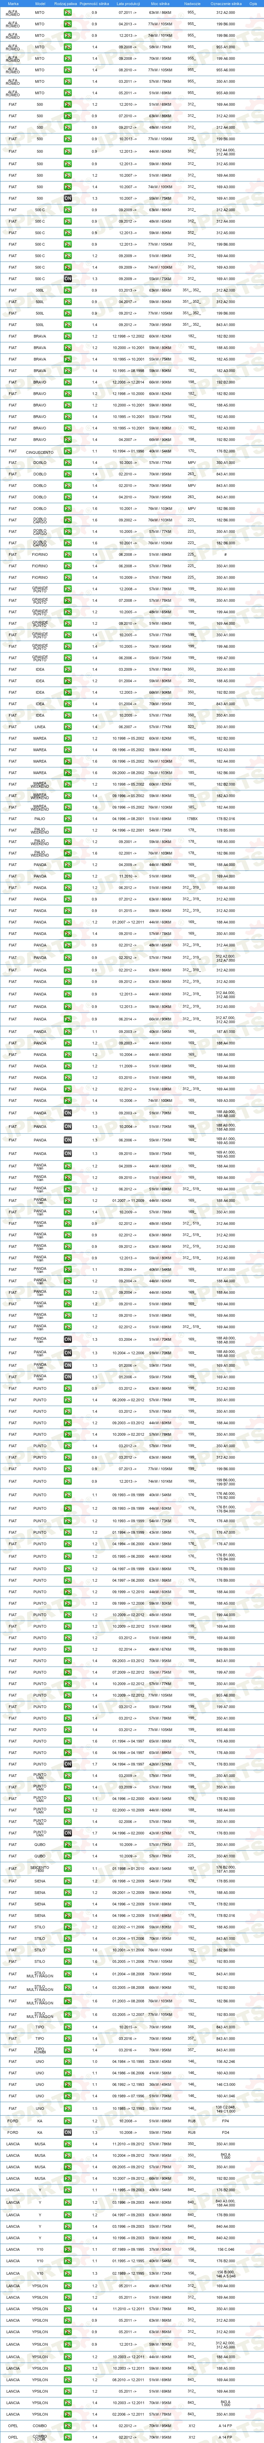This screenshot has width=264, height=2443.
Task: Select the SEICENTO model cell
Action: (40, 1868)
